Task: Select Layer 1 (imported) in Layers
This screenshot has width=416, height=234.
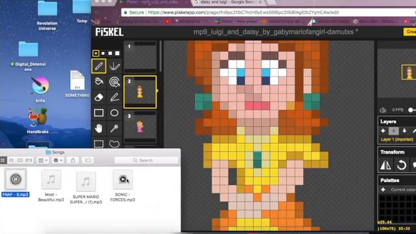Action: tap(397, 140)
